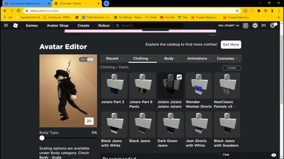Open Chrome three-dot menu
284x159 pixels.
(x=279, y=11)
